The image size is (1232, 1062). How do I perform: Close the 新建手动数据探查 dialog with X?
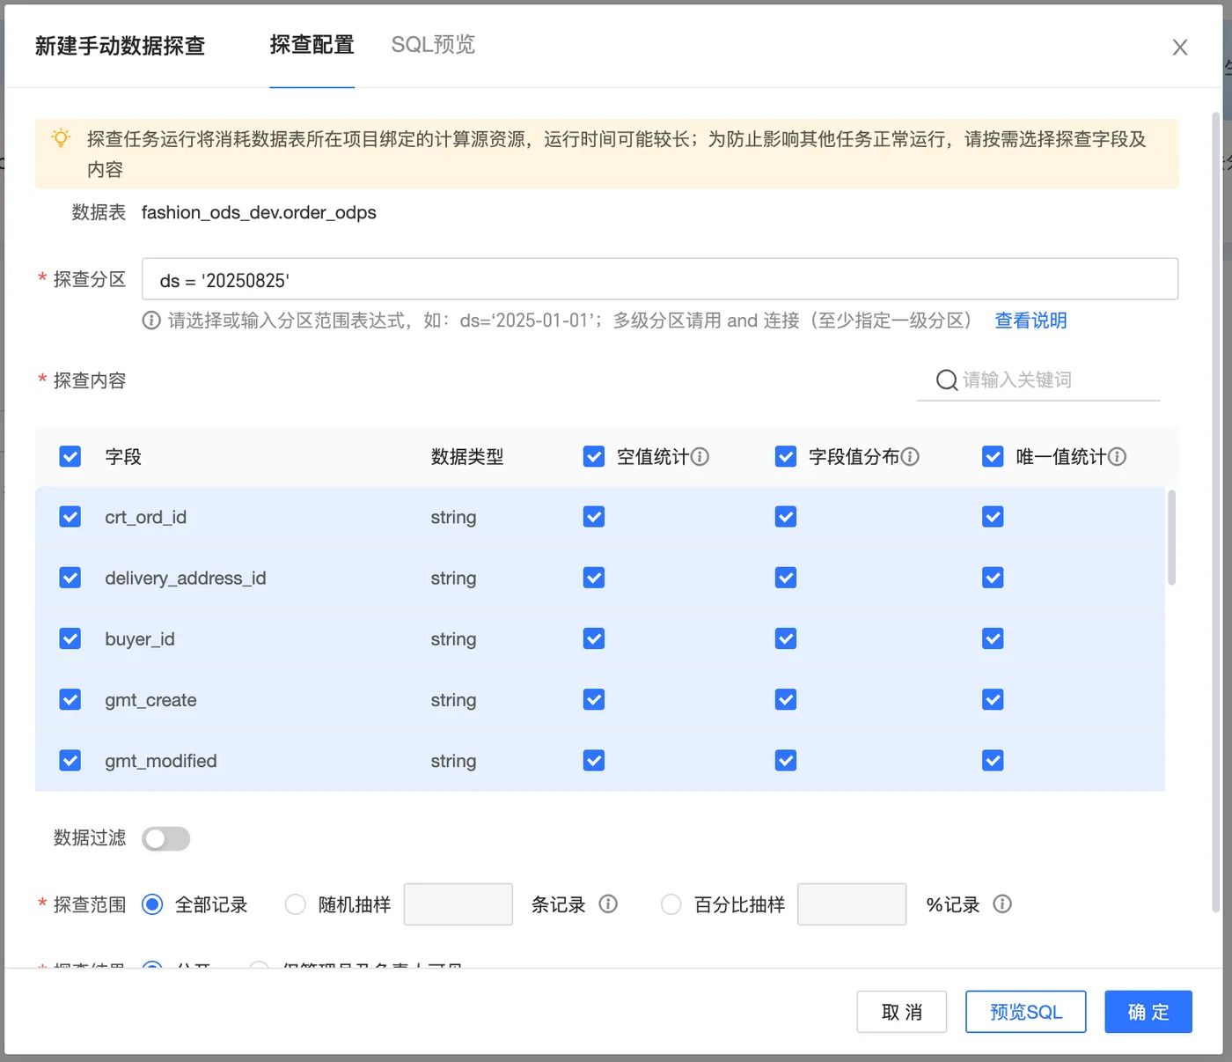point(1180,48)
